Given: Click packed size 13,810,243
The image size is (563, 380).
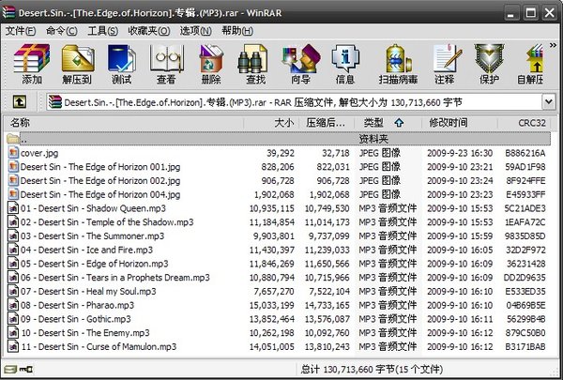Looking at the screenshot, I should [327, 346].
